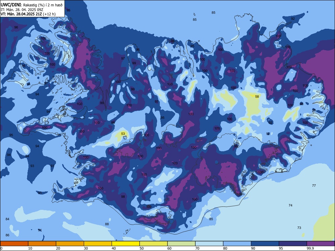
Task: Click the '30' legend scale label
Action: click(x=86, y=248)
